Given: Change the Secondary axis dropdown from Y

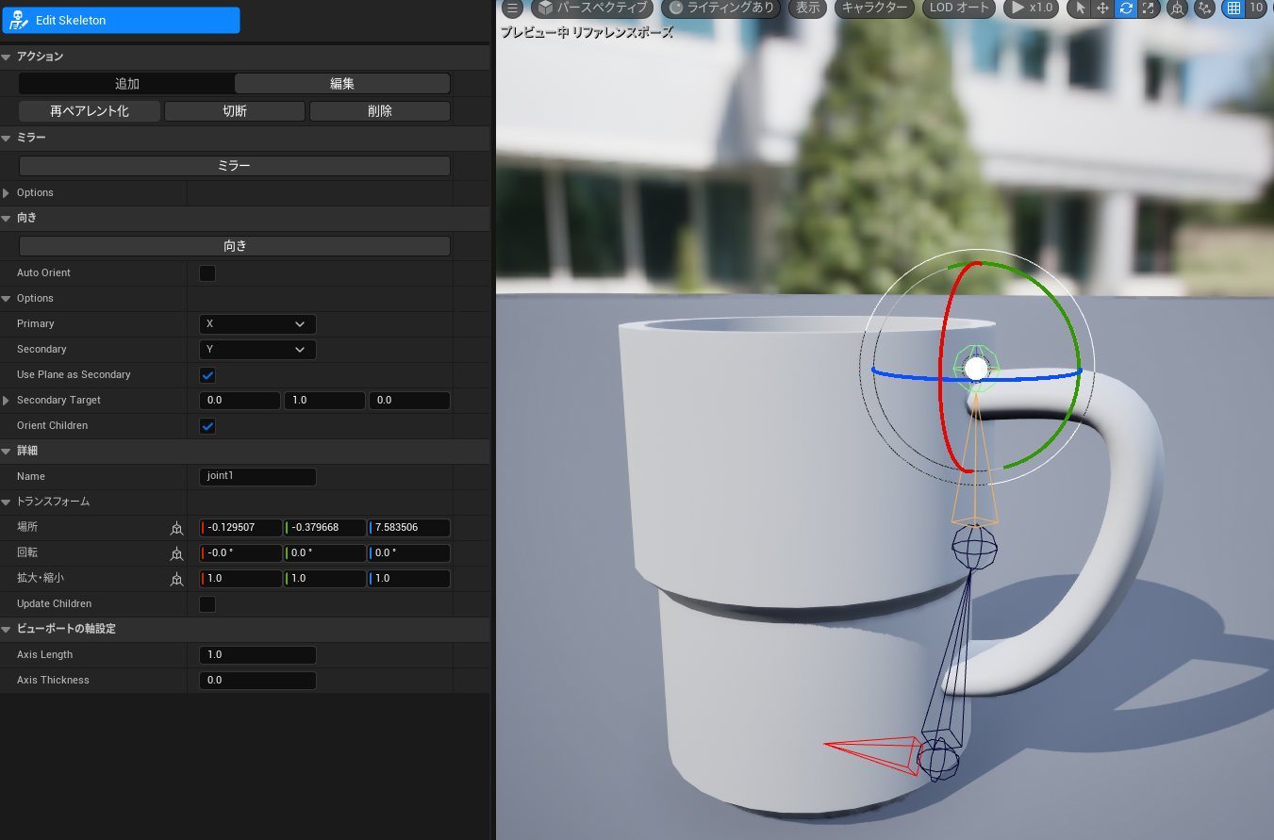Looking at the screenshot, I should [x=256, y=349].
